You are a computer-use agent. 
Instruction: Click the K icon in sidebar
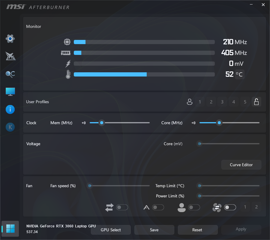click(10, 127)
